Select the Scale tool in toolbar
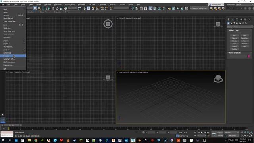This screenshot has height=143, width=254. pos(62,8)
